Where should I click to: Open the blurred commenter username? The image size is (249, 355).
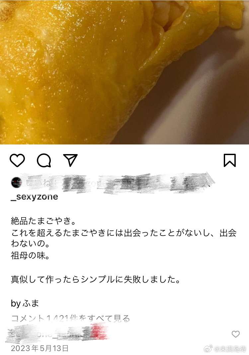[x=56, y=334]
